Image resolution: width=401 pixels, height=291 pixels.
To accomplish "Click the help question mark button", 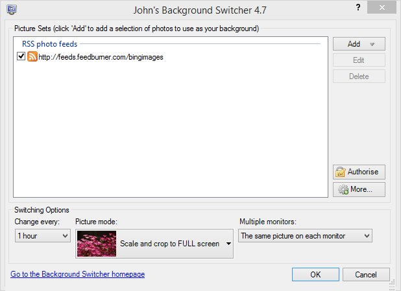I will tap(358, 7).
